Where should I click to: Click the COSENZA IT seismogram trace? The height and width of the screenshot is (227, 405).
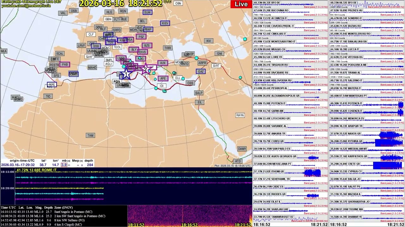(x=367, y=113)
